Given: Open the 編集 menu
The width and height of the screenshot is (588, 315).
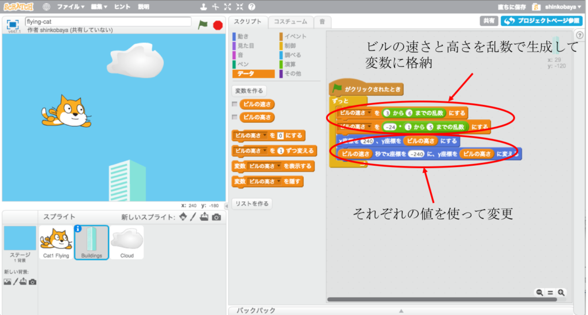Looking at the screenshot, I should tap(99, 7).
